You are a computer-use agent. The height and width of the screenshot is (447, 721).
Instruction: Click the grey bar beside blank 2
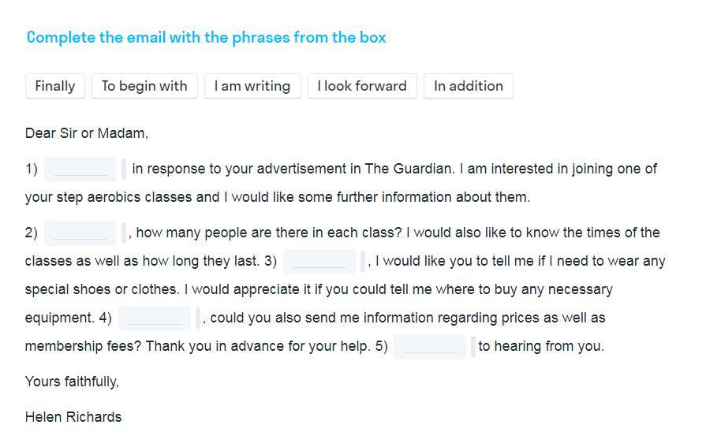pos(124,233)
